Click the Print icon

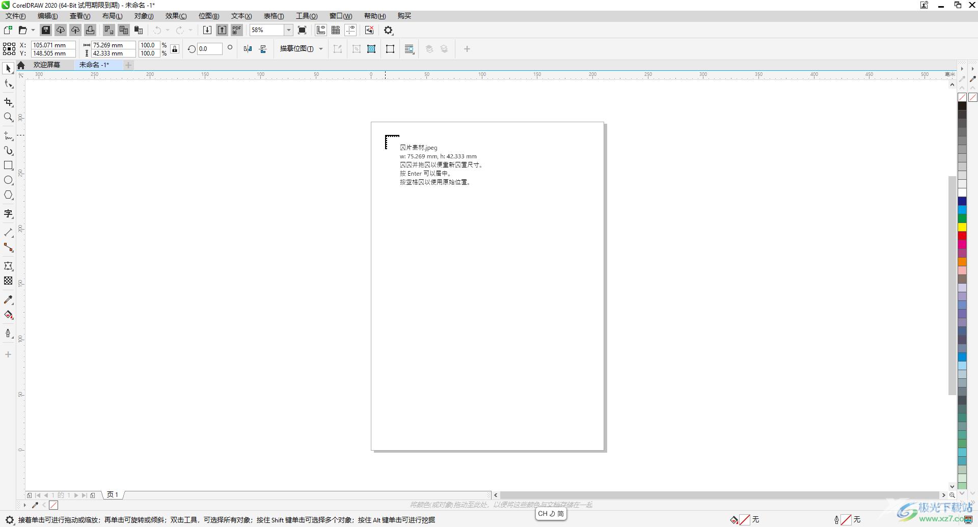[90, 30]
